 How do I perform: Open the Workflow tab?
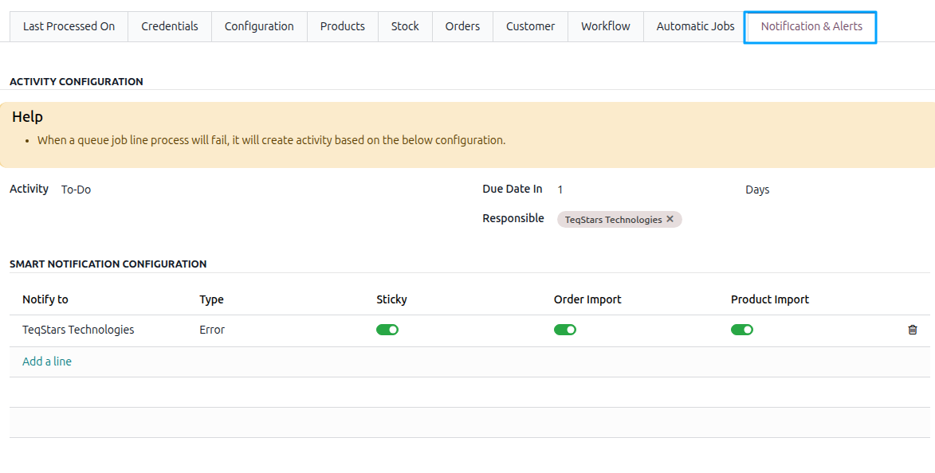pos(605,26)
